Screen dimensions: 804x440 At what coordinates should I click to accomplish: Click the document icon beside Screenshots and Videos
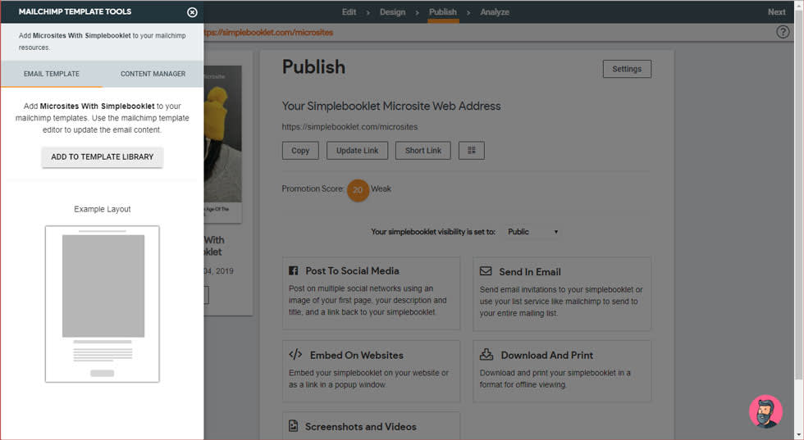[294, 425]
